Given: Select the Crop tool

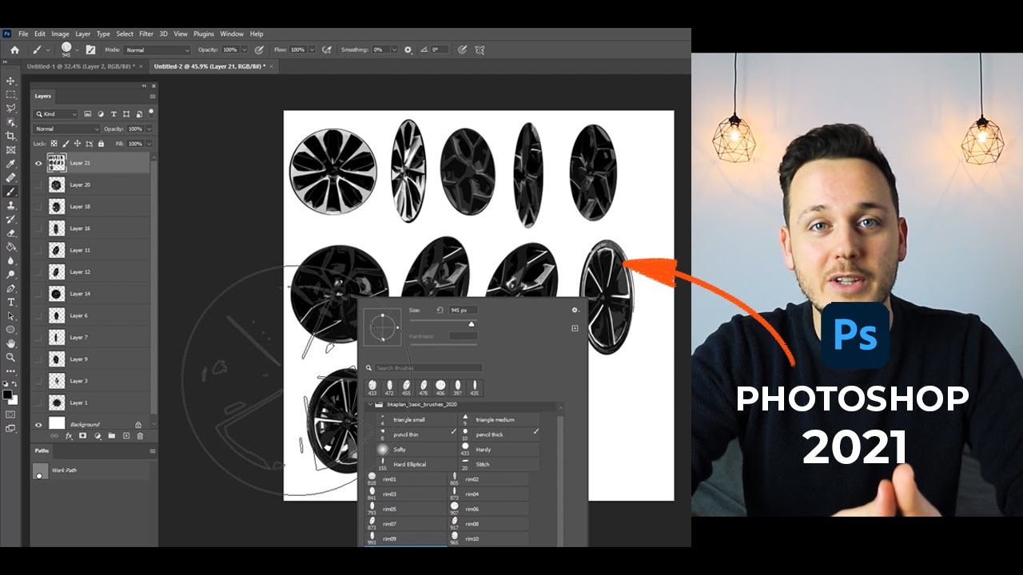Looking at the screenshot, I should [x=11, y=136].
